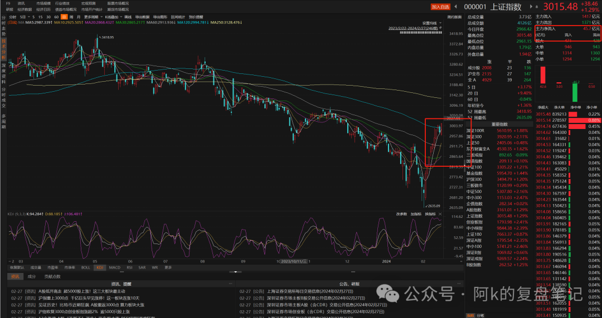Add index via 加入自选 button
Screen dimensions: 602x318
click(x=440, y=7)
